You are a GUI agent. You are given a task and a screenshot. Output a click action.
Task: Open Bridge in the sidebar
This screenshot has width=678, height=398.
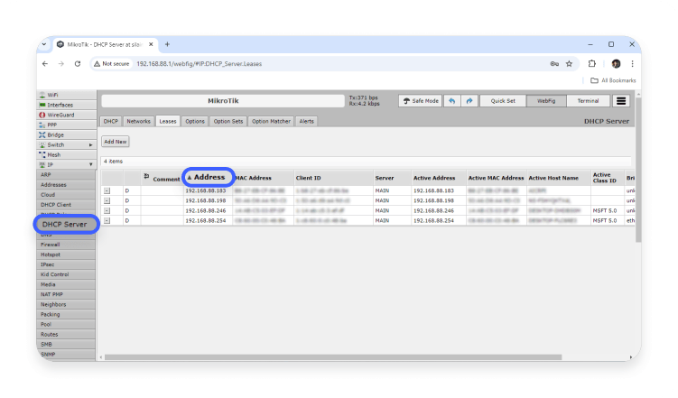click(66, 134)
